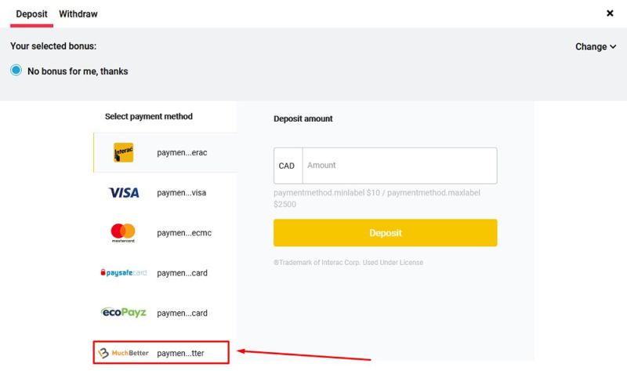Image resolution: width=627 pixels, height=371 pixels.
Task: Click the 'paymen...tter' method label
Action: [180, 353]
